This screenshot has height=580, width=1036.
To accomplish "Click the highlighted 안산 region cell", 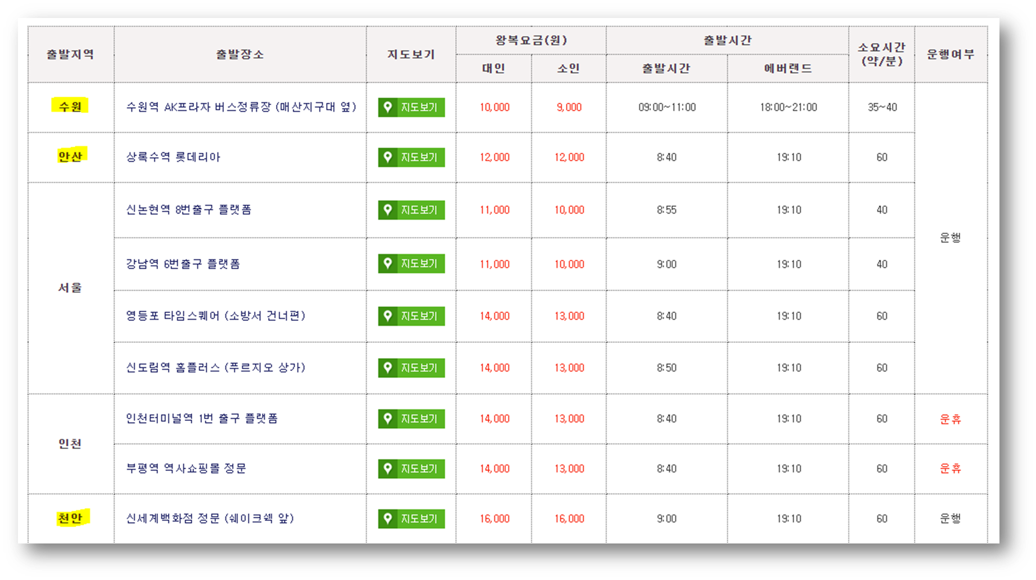I will [70, 156].
